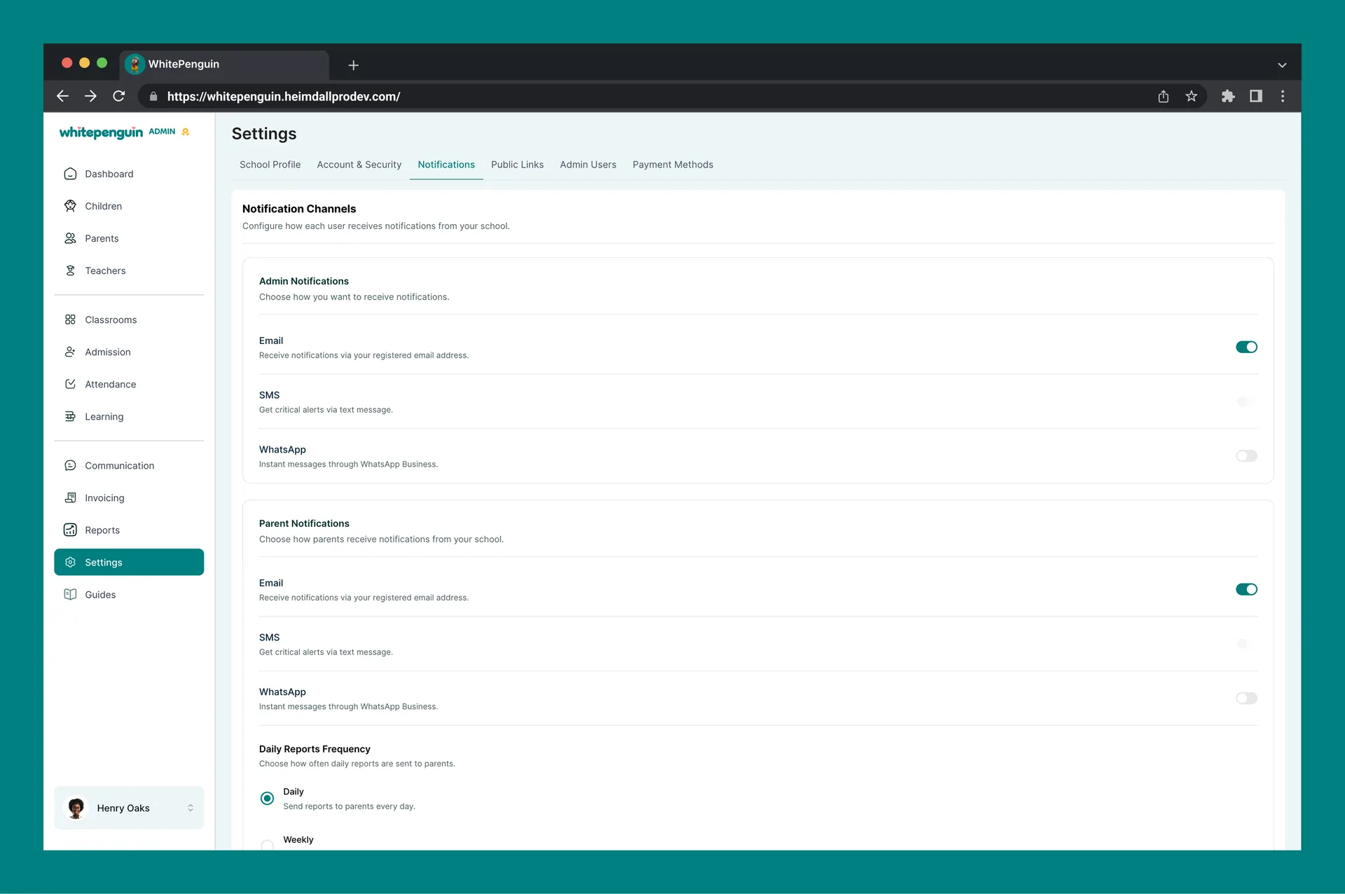The height and width of the screenshot is (894, 1345).
Task: Switch to the Public Links tab
Action: point(517,165)
